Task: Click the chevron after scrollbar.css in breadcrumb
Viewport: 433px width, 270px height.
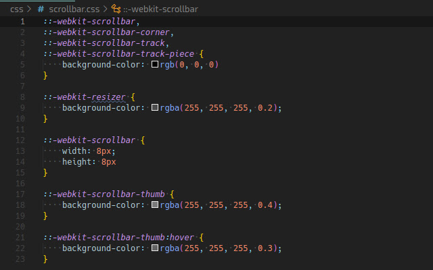Action: [x=106, y=9]
